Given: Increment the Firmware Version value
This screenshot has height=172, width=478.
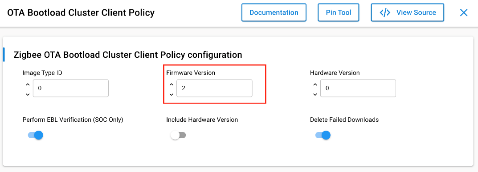Looking at the screenshot, I should pos(172,84).
